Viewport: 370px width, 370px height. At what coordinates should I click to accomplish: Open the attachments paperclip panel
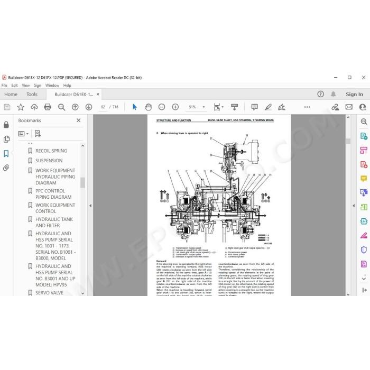(x=6, y=168)
